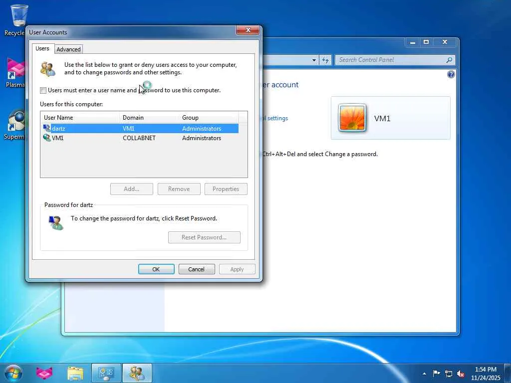Image resolution: width=511 pixels, height=383 pixels.
Task: Click Administrators group cell for VM1 row
Action: coord(202,138)
